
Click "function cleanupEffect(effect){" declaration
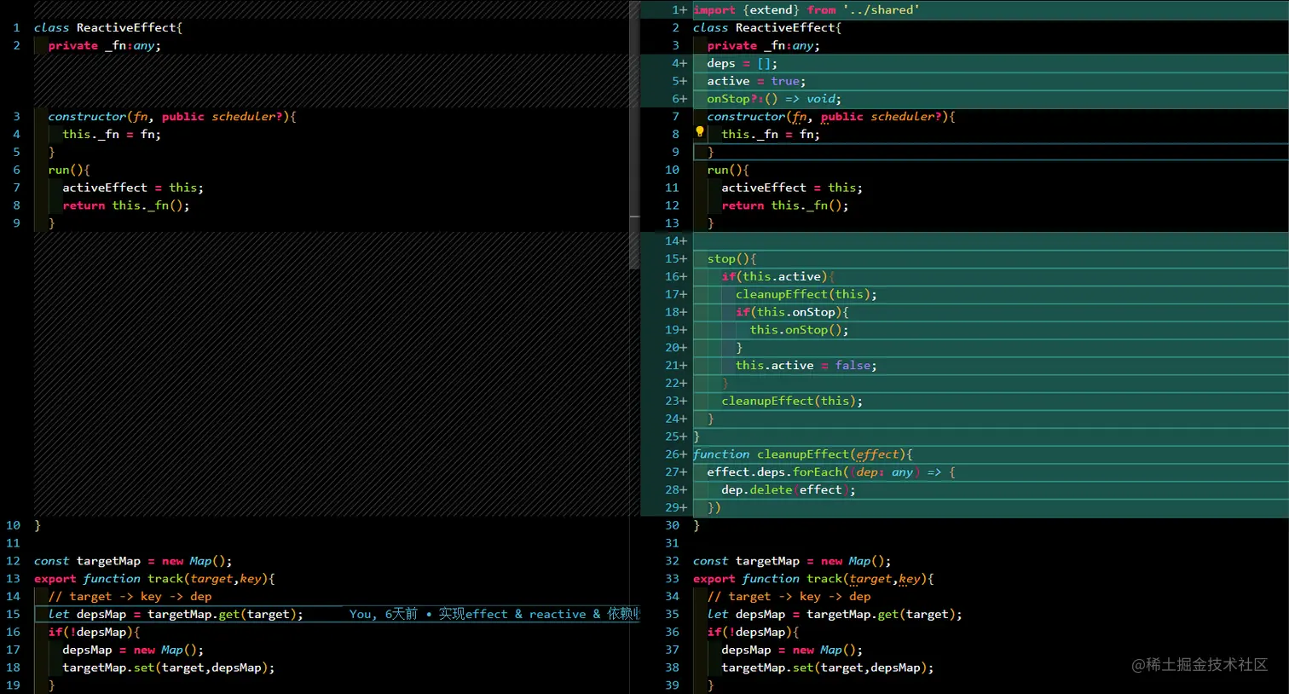(803, 454)
